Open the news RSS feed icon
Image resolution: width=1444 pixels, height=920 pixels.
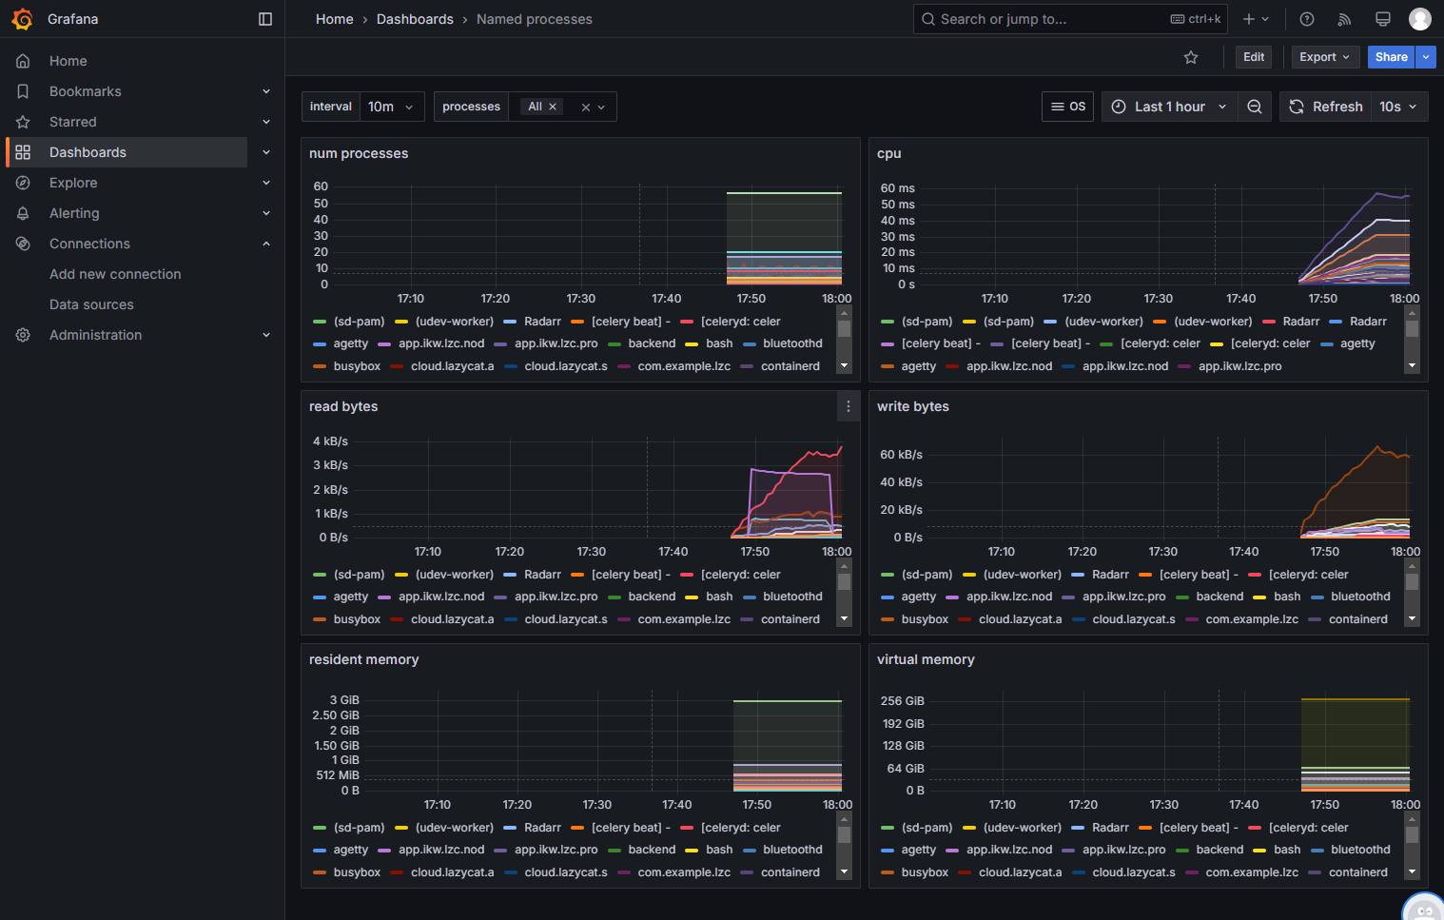pyautogui.click(x=1344, y=19)
